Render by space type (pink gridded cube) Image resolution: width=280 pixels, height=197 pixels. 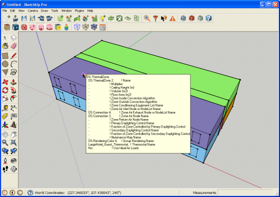pyautogui.click(x=32, y=27)
